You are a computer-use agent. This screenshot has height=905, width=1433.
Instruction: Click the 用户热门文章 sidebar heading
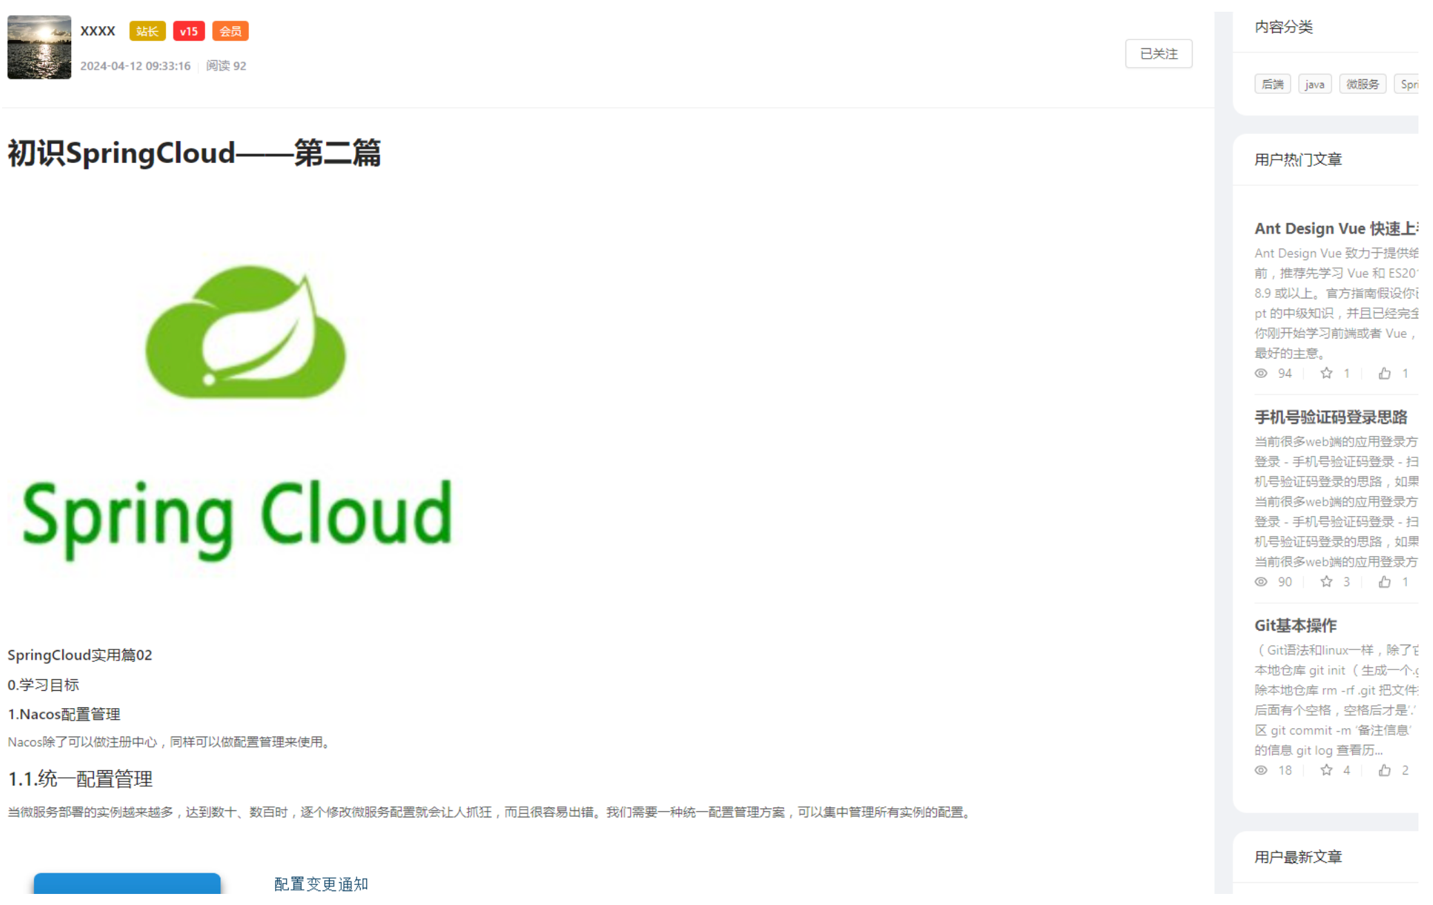click(x=1298, y=160)
